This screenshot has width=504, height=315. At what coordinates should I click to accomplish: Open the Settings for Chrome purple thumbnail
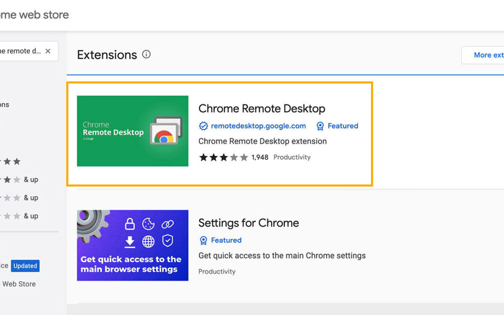[x=133, y=245]
